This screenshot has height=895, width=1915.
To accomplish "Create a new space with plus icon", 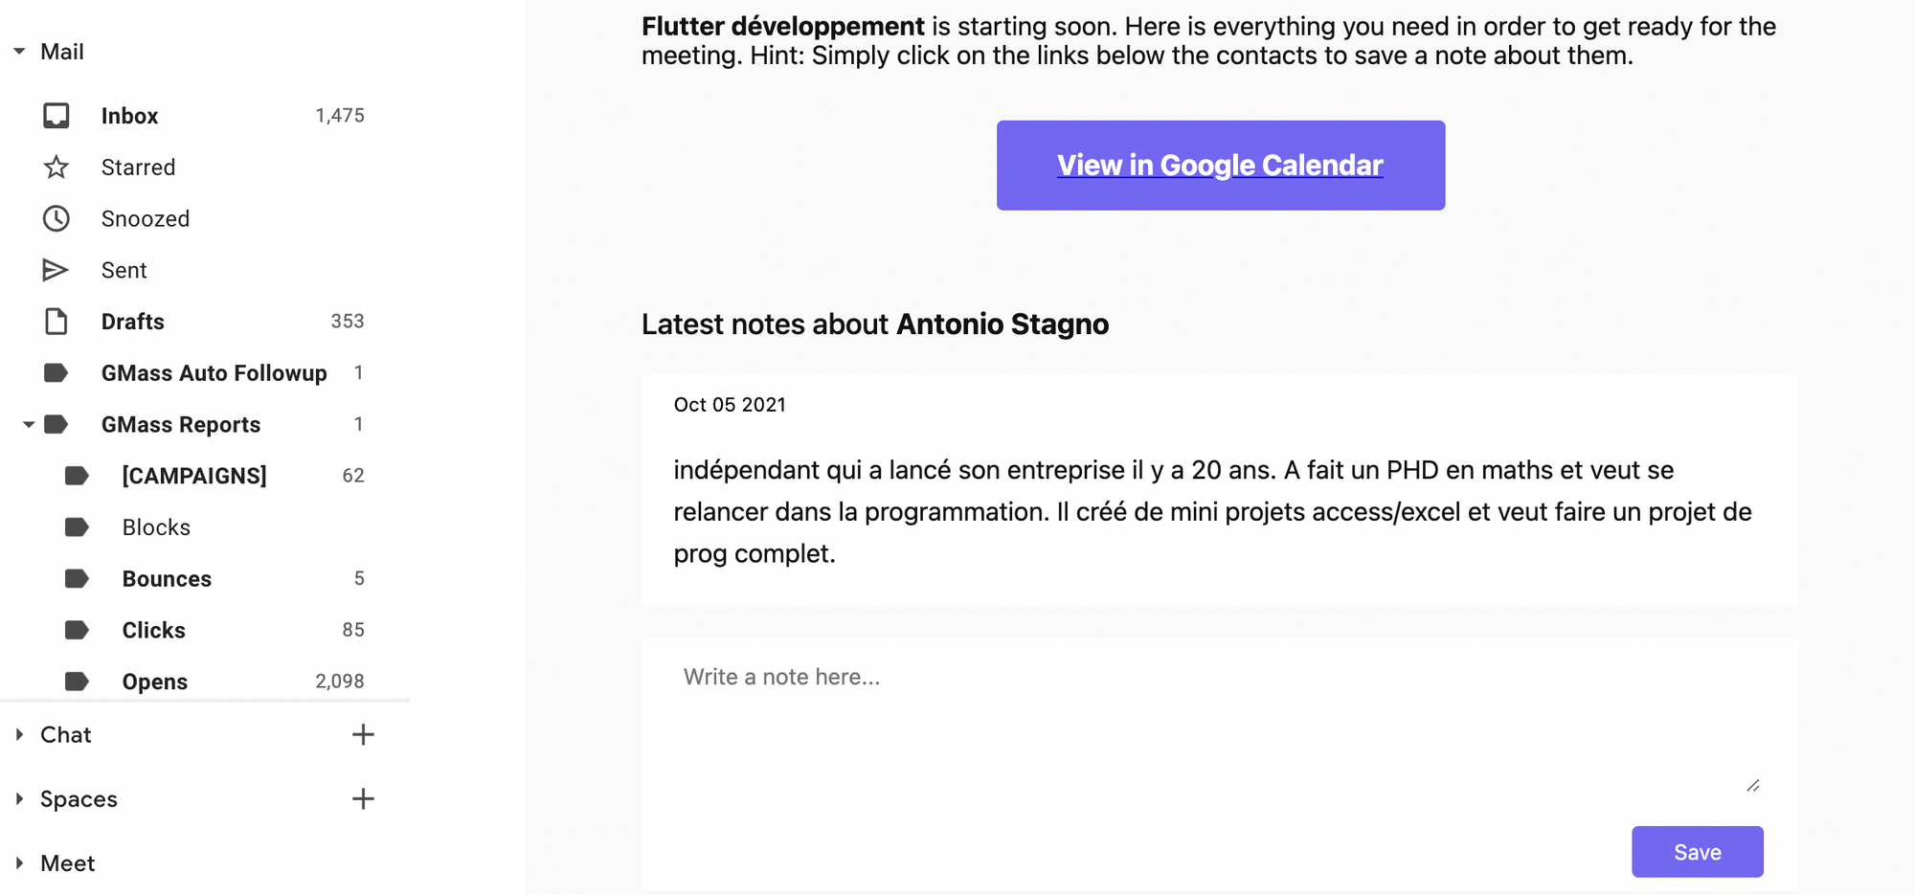I will (363, 799).
